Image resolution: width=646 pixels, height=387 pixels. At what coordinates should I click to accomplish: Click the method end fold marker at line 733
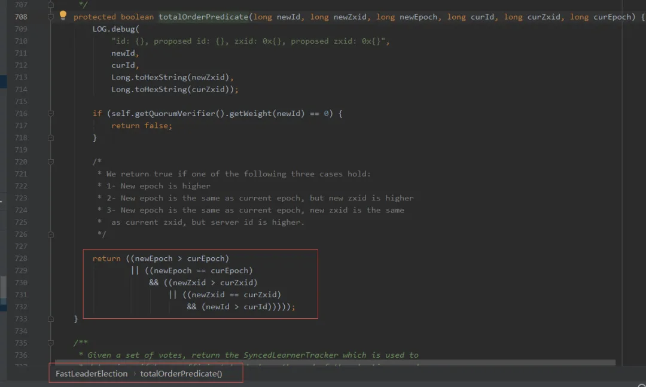click(51, 319)
